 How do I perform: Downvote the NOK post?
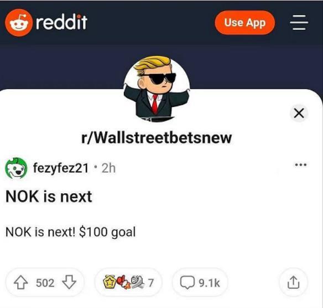(x=69, y=282)
